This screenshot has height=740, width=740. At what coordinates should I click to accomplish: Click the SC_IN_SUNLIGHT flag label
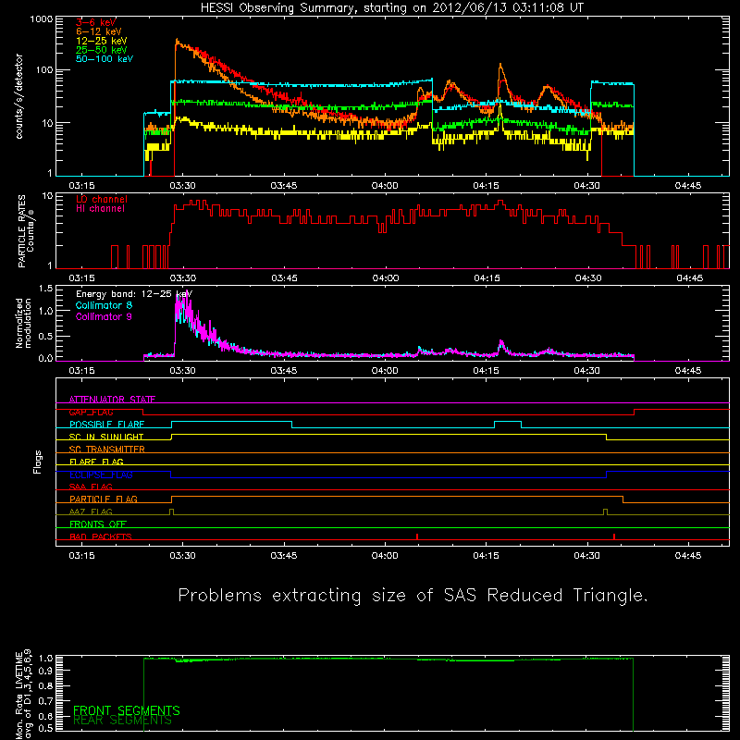tap(106, 437)
